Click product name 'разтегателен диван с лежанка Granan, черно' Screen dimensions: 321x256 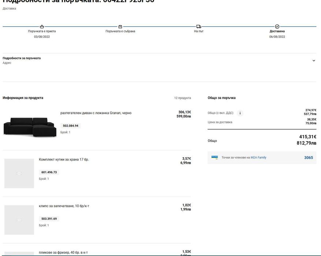click(96, 113)
